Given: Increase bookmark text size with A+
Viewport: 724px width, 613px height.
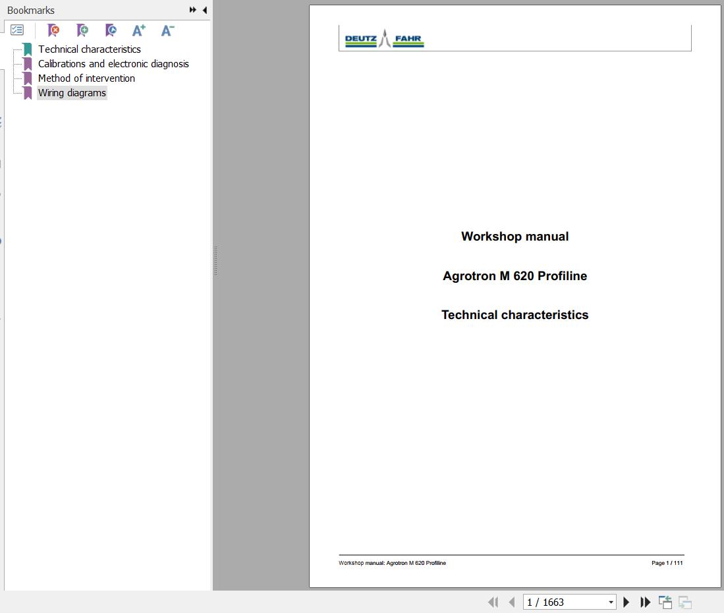Looking at the screenshot, I should 138,30.
